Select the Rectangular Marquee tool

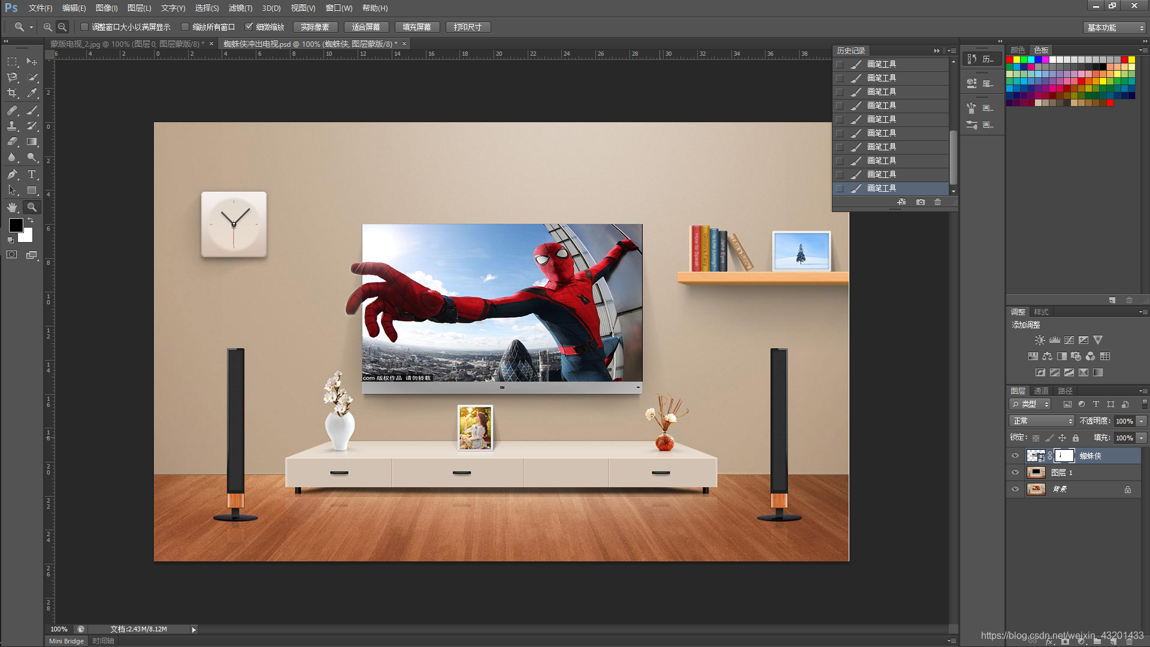tap(12, 62)
